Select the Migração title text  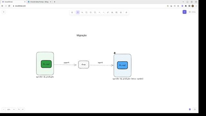point(81,35)
